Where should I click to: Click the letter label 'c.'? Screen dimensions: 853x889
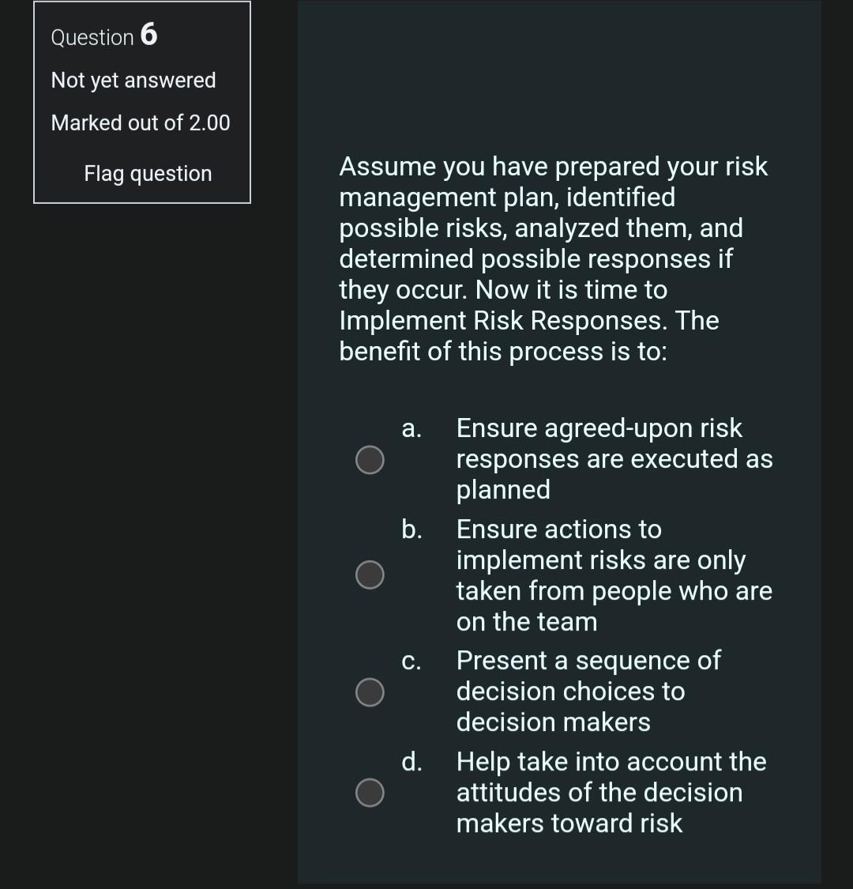click(411, 660)
